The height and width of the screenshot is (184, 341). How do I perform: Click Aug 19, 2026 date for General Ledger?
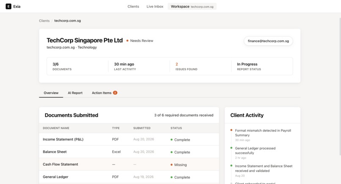[143, 177]
